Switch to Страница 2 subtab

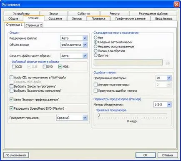34,25
